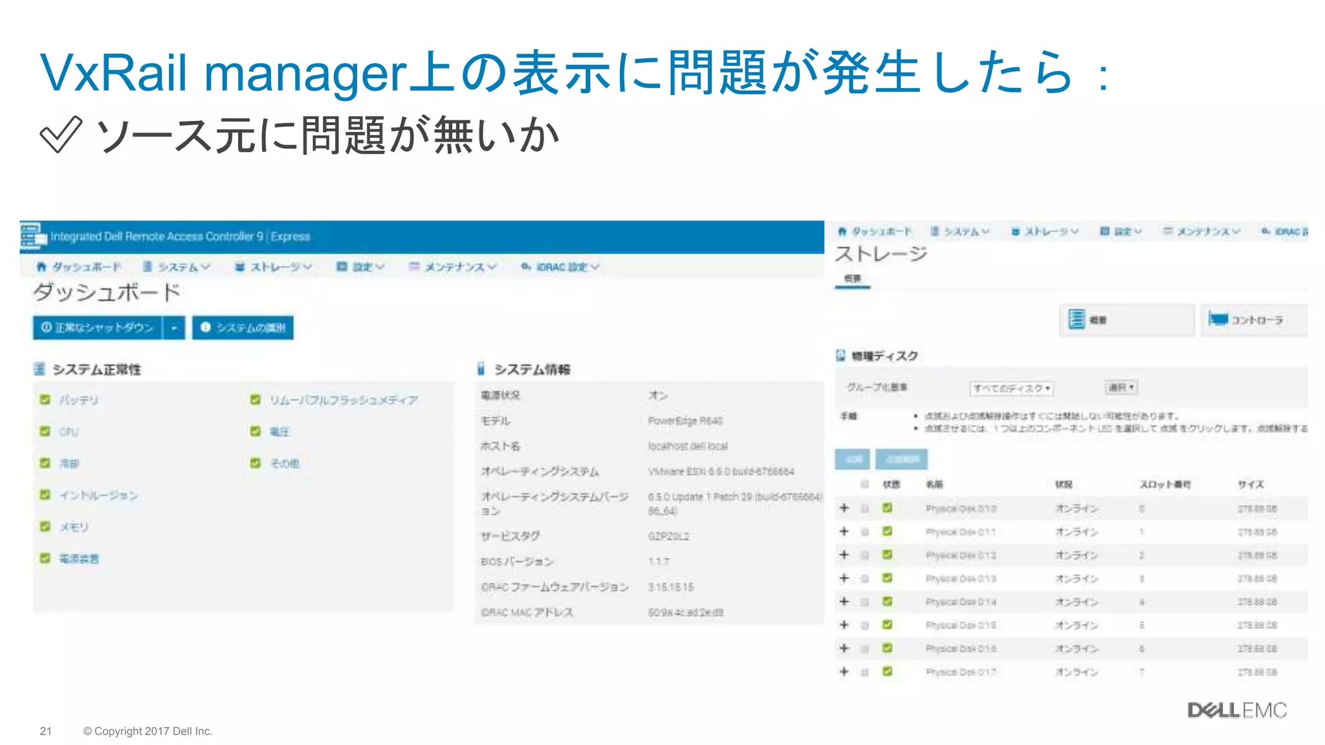This screenshot has width=1325, height=745.
Task: Click the power icon on 正常なシャットダウン button
Action: (47, 327)
